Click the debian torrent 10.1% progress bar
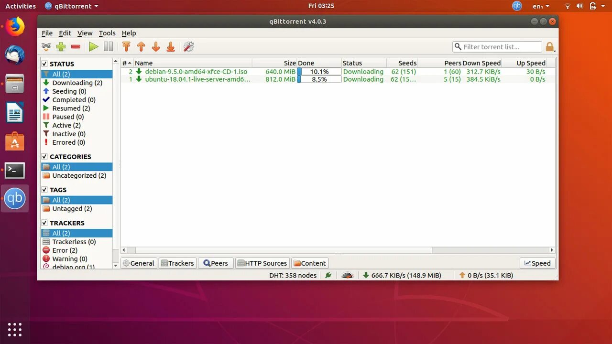Viewport: 612px width, 344px height. coord(319,72)
